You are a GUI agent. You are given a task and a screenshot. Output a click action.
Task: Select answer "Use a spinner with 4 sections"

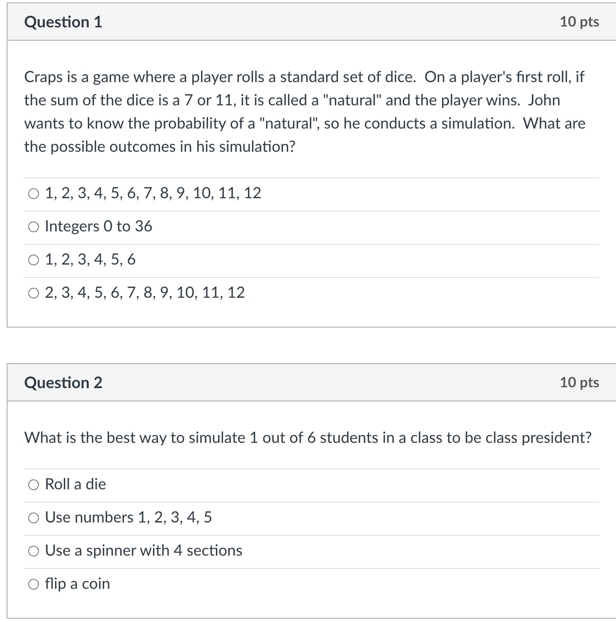click(x=34, y=551)
